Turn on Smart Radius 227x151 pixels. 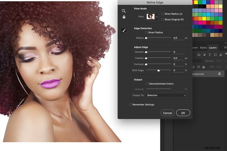coord(146,32)
